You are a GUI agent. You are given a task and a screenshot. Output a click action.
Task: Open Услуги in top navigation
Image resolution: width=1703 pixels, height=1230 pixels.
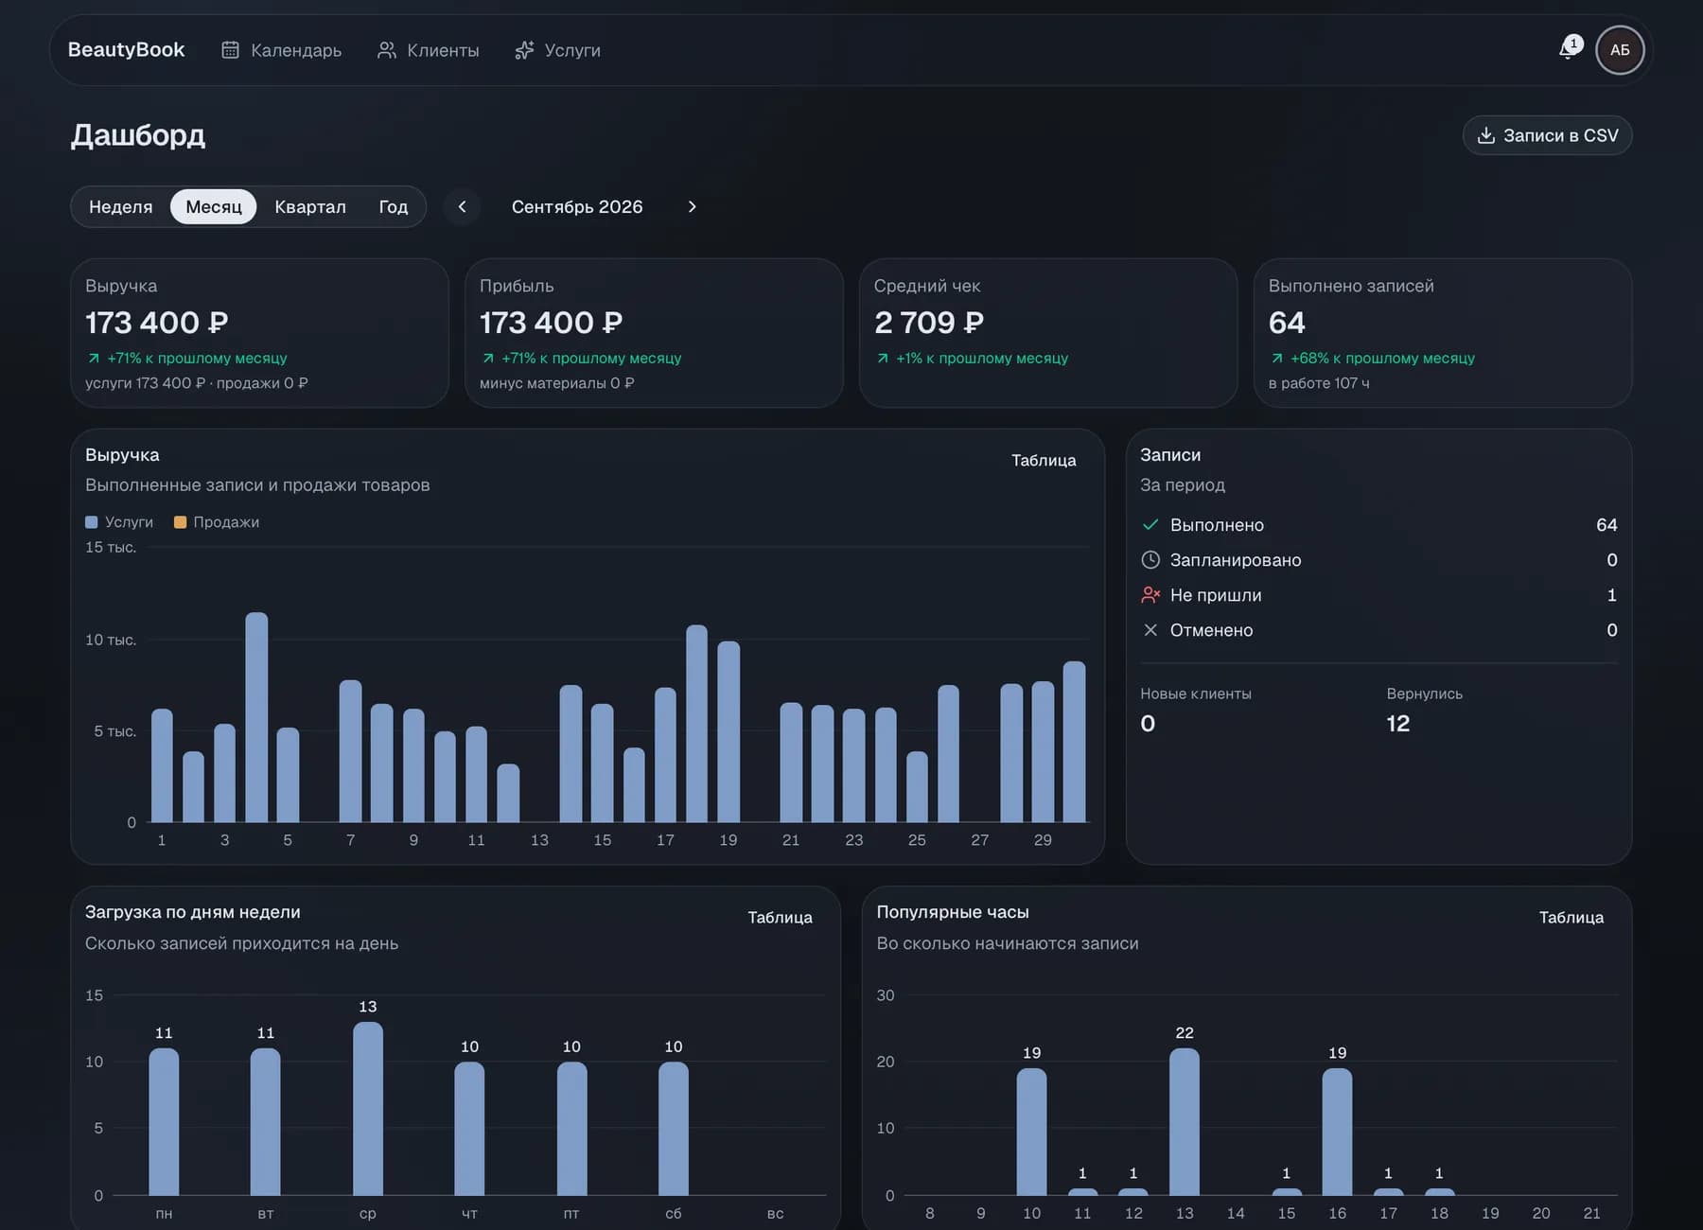[x=557, y=50]
